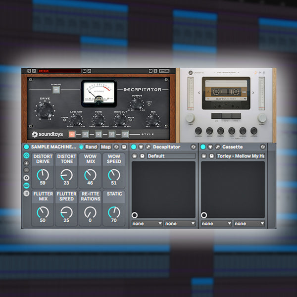Open second 'none' dropdown under Decapitator XY pad

tap(180, 224)
